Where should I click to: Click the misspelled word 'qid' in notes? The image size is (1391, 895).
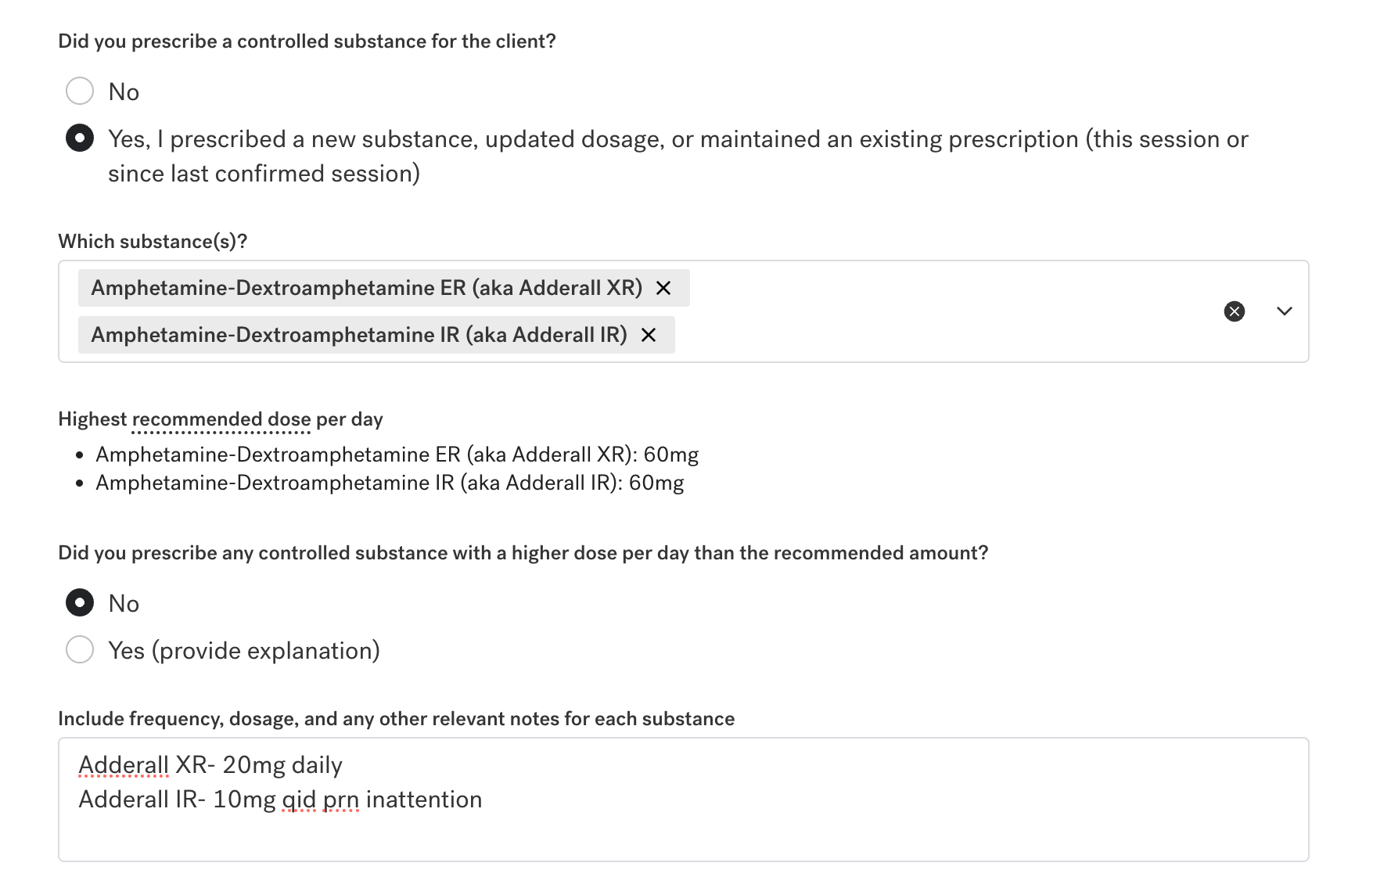[299, 800]
